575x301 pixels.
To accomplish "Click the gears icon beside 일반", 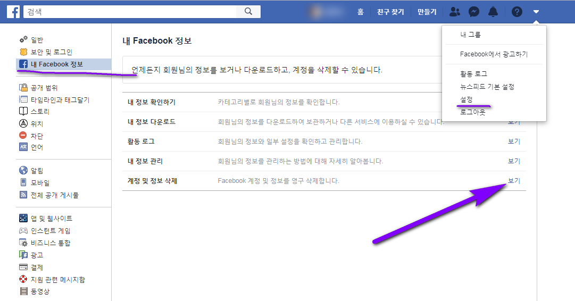I will (23, 39).
